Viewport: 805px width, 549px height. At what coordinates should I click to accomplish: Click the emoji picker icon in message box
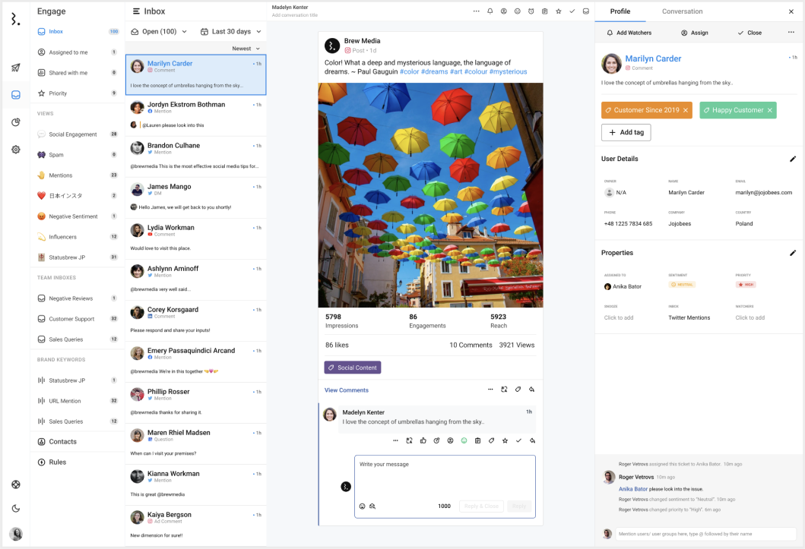point(362,506)
